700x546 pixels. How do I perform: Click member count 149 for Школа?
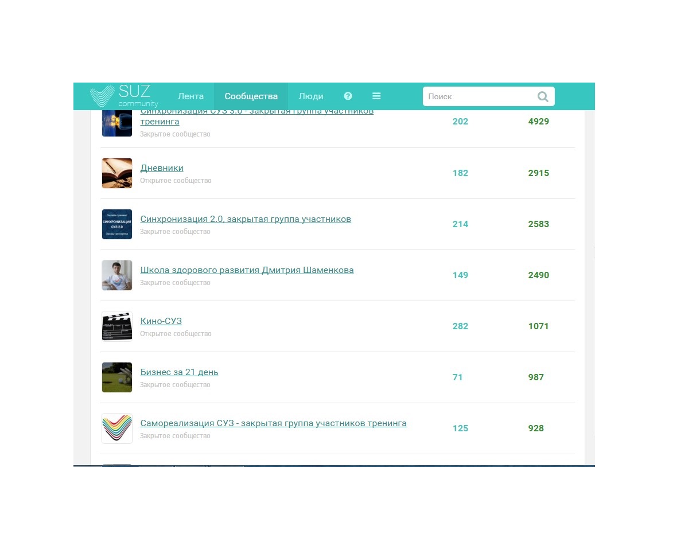[460, 275]
